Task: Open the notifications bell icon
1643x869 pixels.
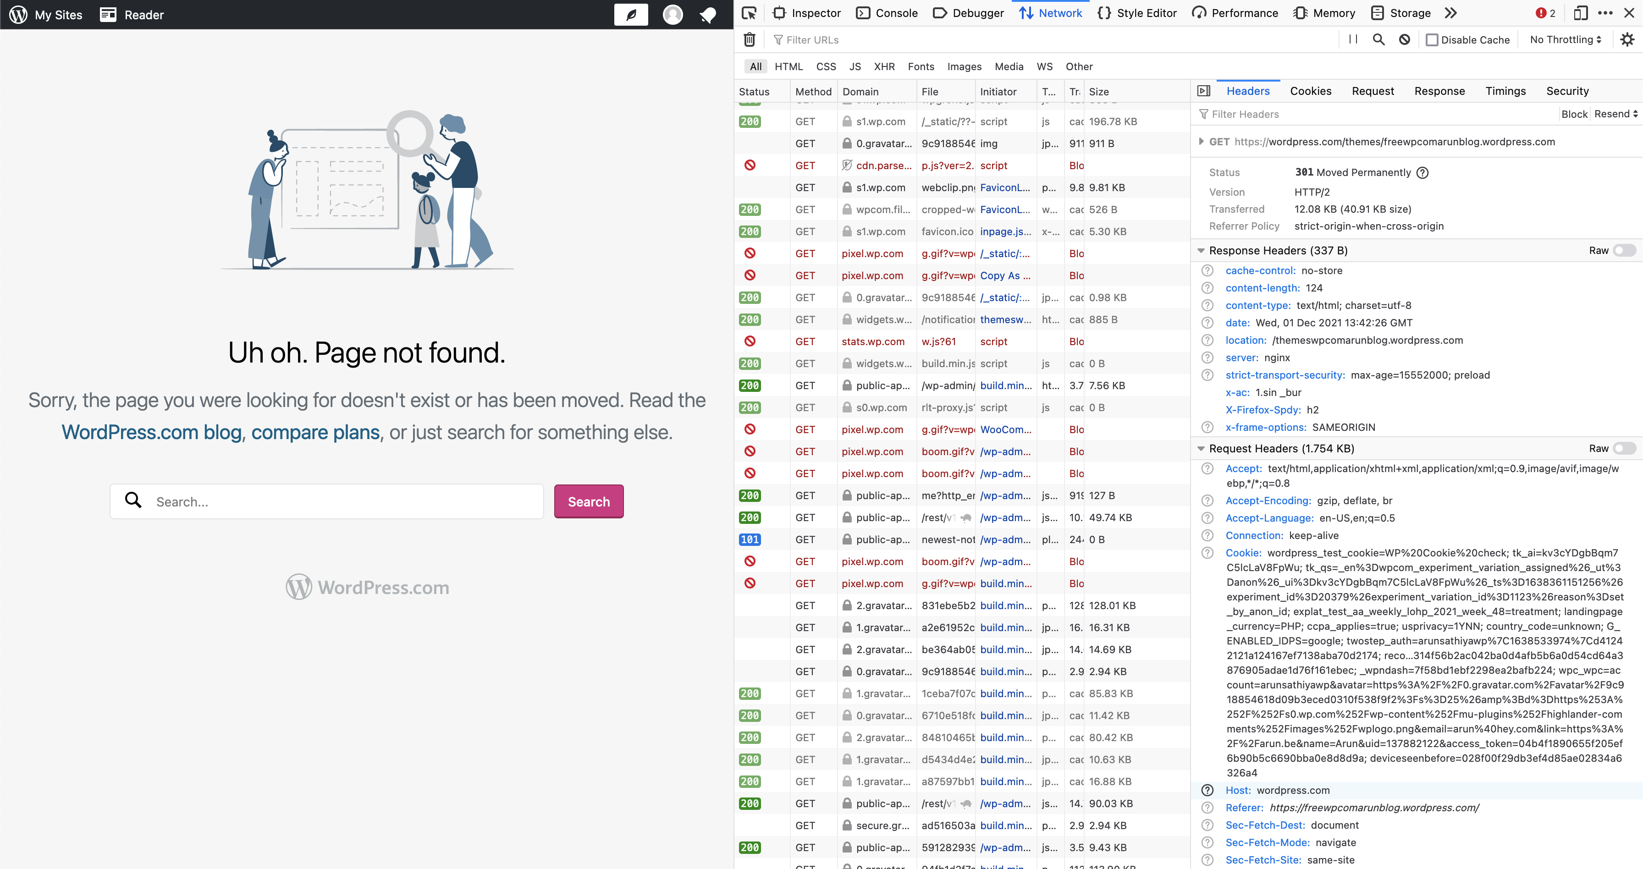Action: (x=707, y=15)
